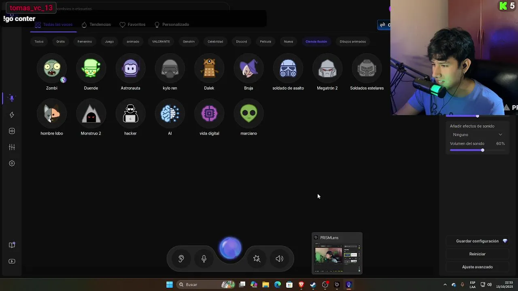
Task: Click Guardar configuración button
Action: [478, 241]
